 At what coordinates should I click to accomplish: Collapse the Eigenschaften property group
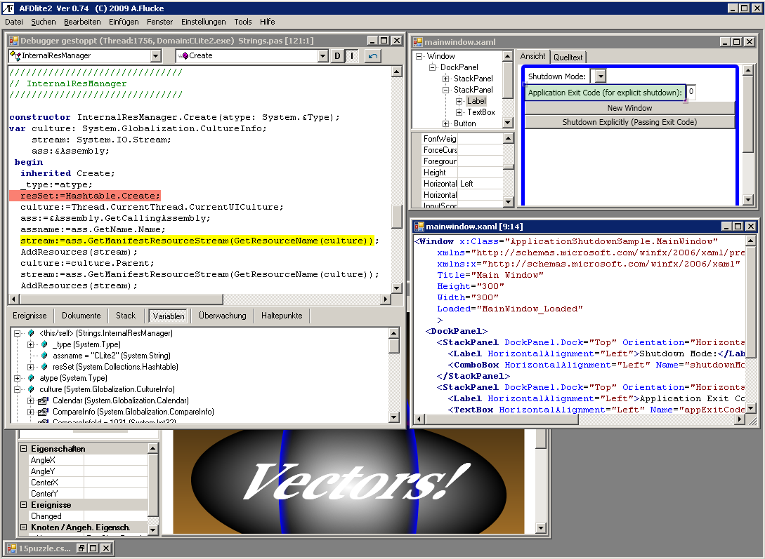pos(24,448)
